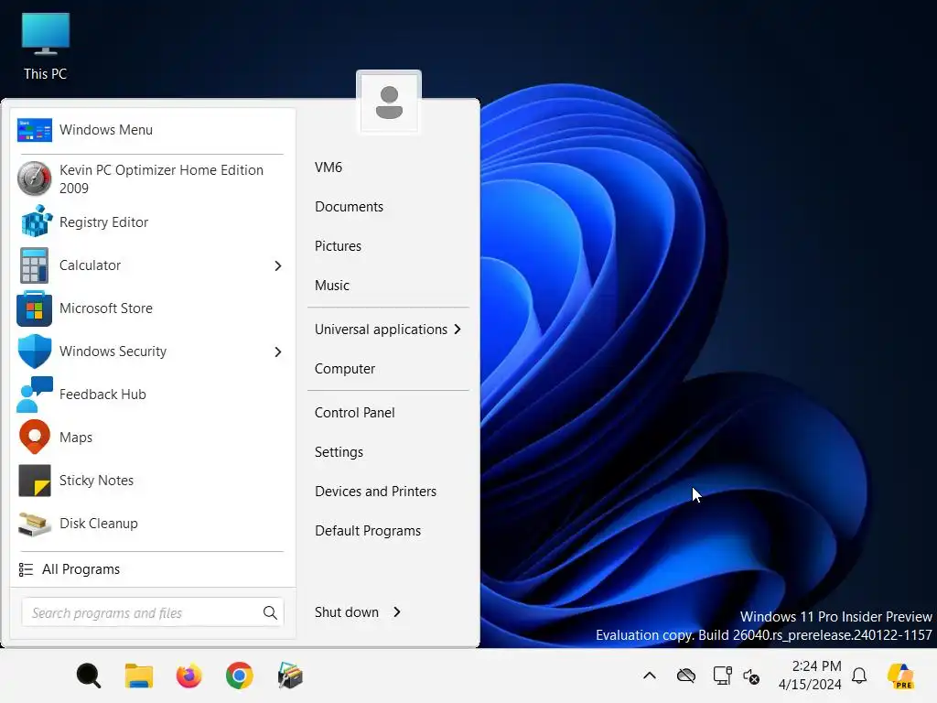This screenshot has height=703, width=937.
Task: Expand Calculator submenu arrow
Action: coord(278,266)
